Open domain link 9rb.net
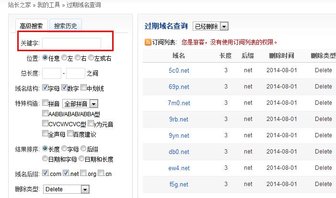The height and width of the screenshot is (198, 336). coord(179,119)
